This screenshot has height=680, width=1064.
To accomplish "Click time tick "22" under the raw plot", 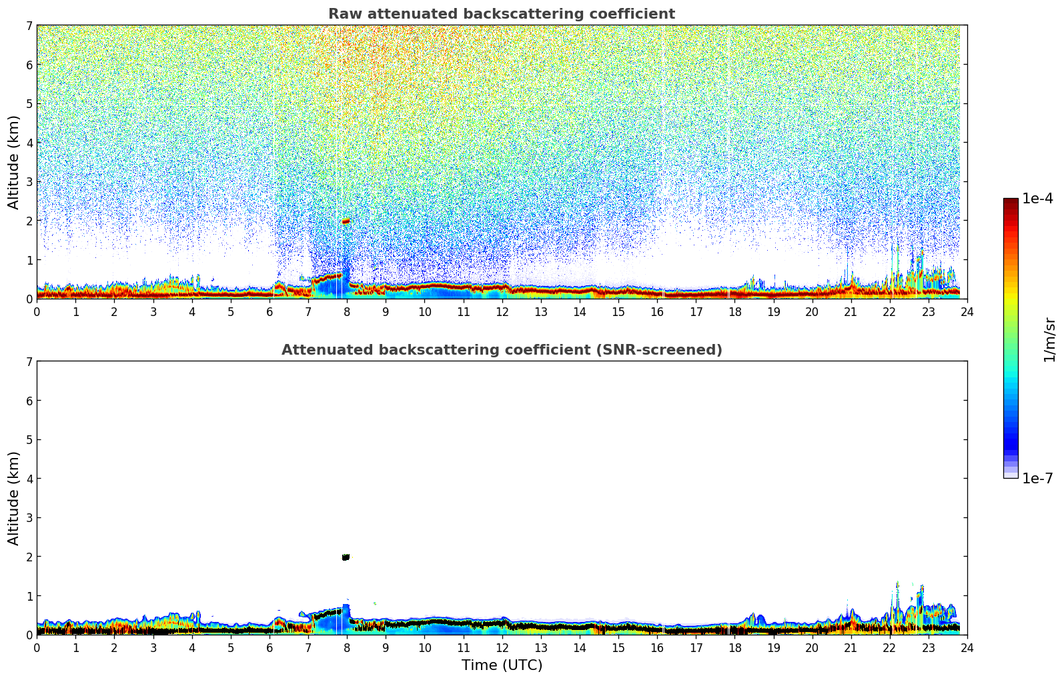I will coord(890,311).
